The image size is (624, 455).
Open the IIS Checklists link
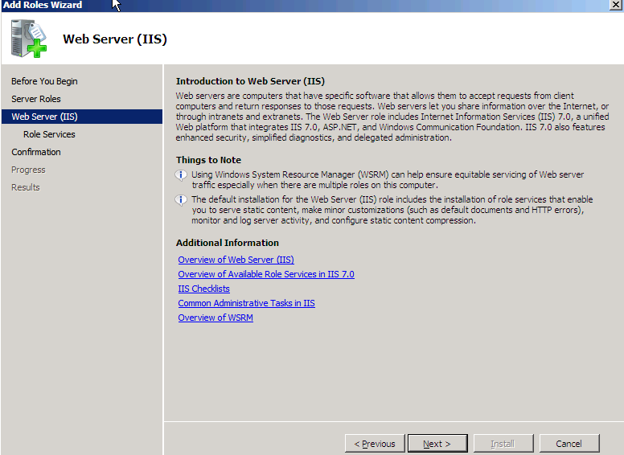pos(203,289)
